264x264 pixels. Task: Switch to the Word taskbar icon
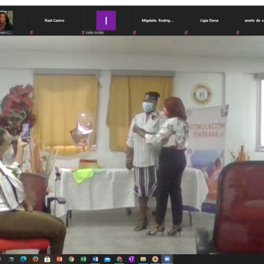coord(95,259)
